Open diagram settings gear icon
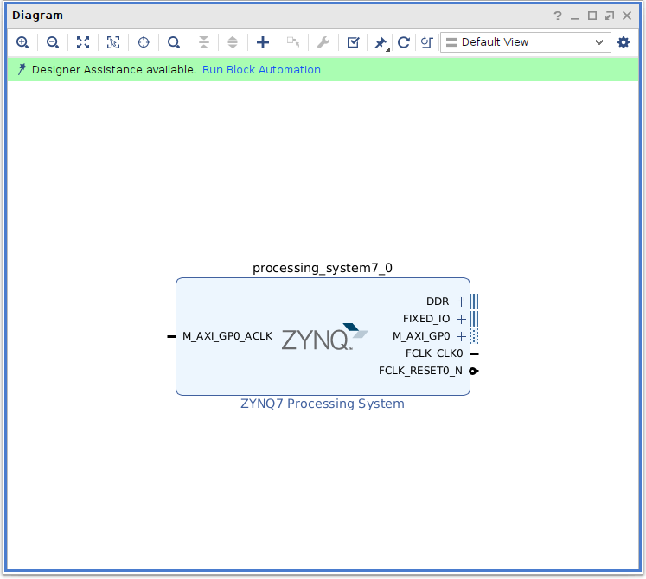 coord(624,42)
